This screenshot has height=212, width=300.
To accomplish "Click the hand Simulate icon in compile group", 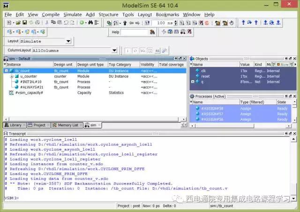I will (x=232, y=23).
